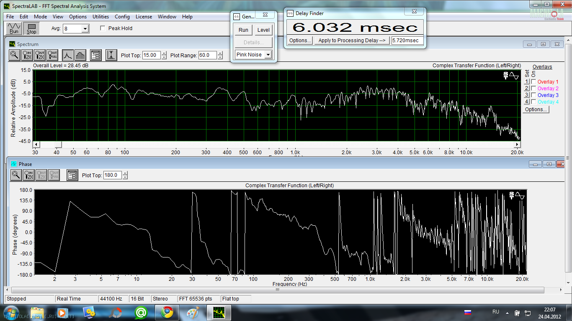
Task: Turn on Overlay 1 checkbox
Action: point(533,82)
